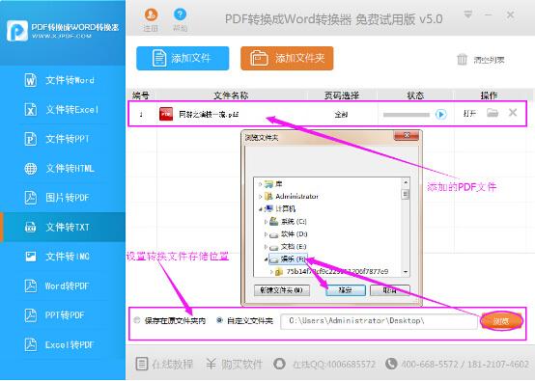
Task: Collapse the 计算机 tree node
Action: [x=261, y=209]
